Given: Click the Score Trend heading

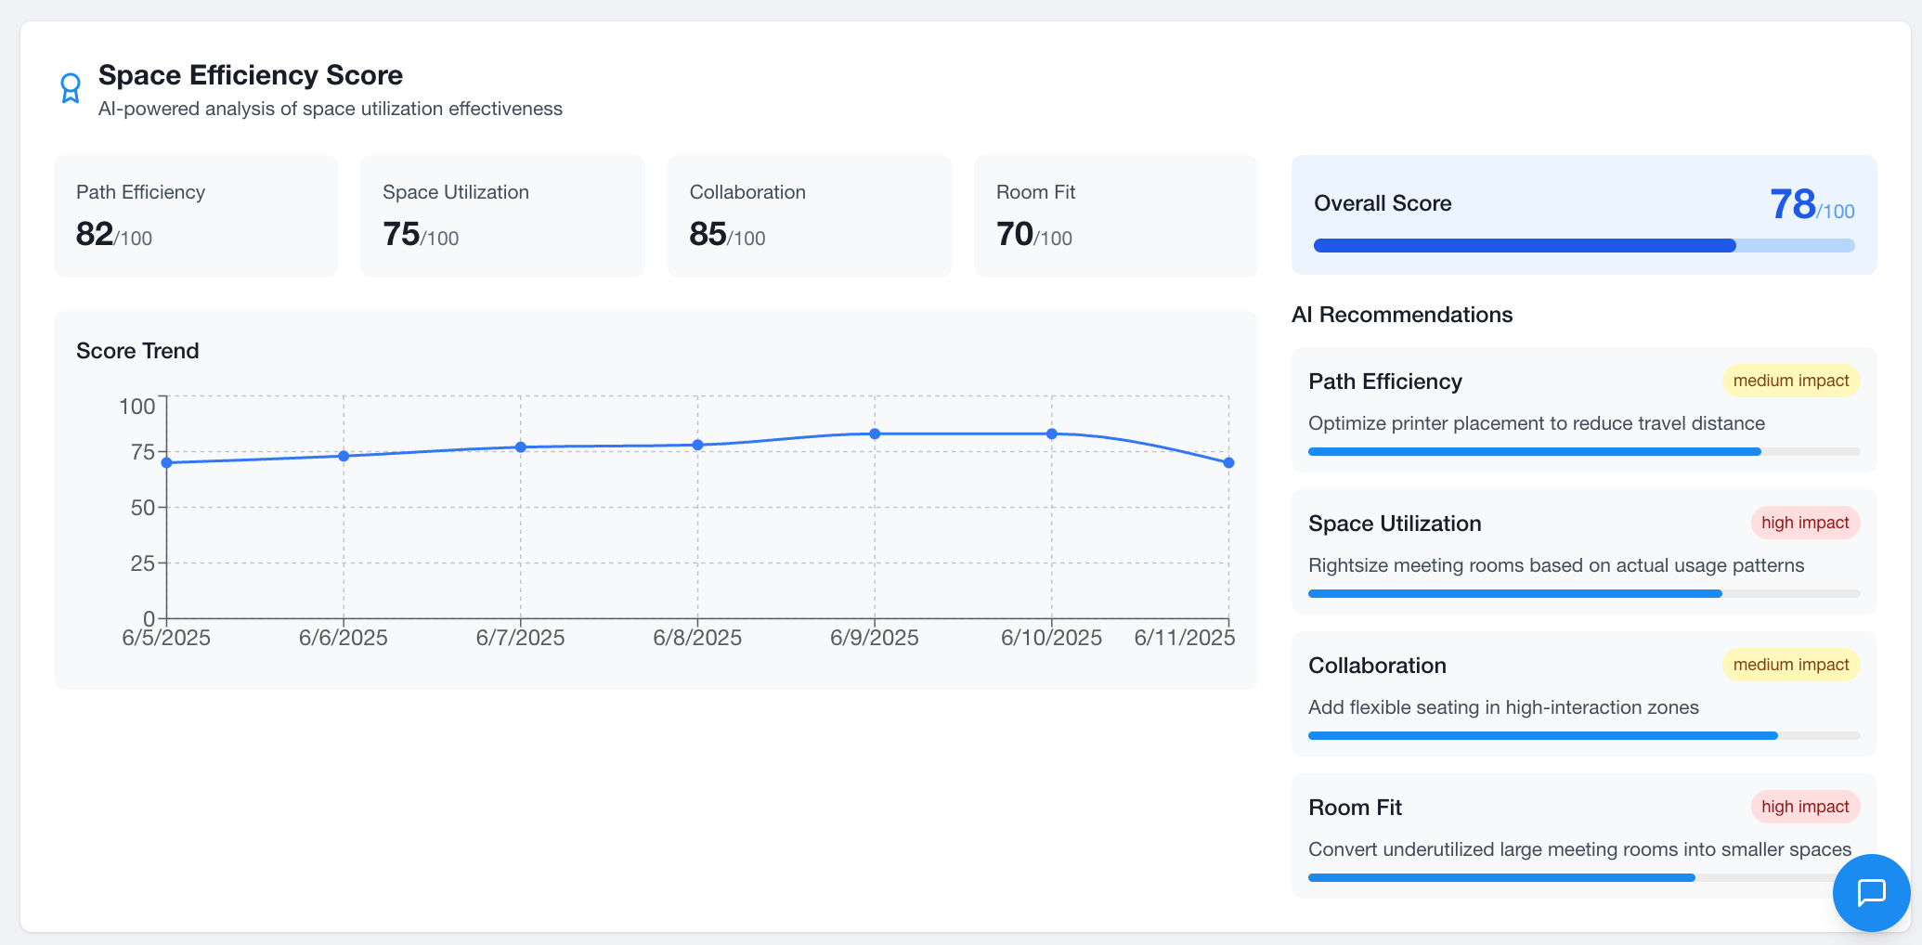Looking at the screenshot, I should coord(137,351).
